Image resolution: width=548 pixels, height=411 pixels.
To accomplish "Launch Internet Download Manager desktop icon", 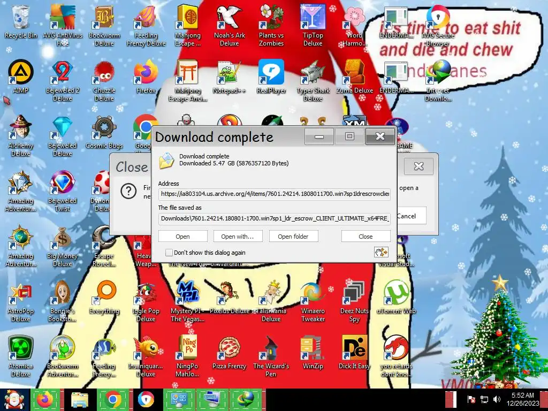I will [x=438, y=80].
